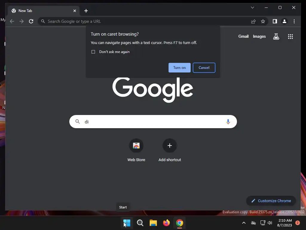Open File Explorer from taskbar

[x=153, y=223]
